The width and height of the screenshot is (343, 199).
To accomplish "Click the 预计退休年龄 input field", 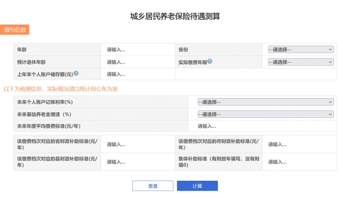I will click(137, 61).
